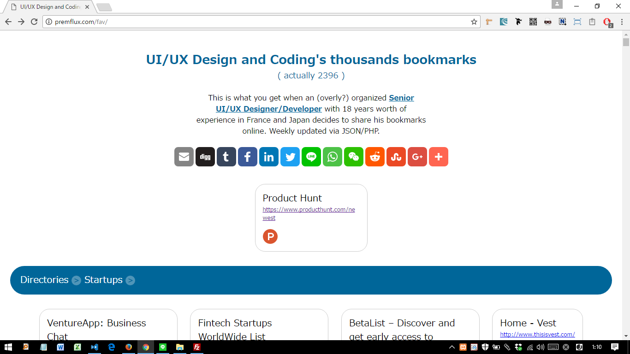630x354 pixels.
Task: Open the producthunt.com/newest link
Action: tap(309, 213)
